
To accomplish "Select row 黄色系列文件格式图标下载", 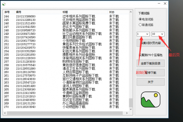I will click(66, 44).
